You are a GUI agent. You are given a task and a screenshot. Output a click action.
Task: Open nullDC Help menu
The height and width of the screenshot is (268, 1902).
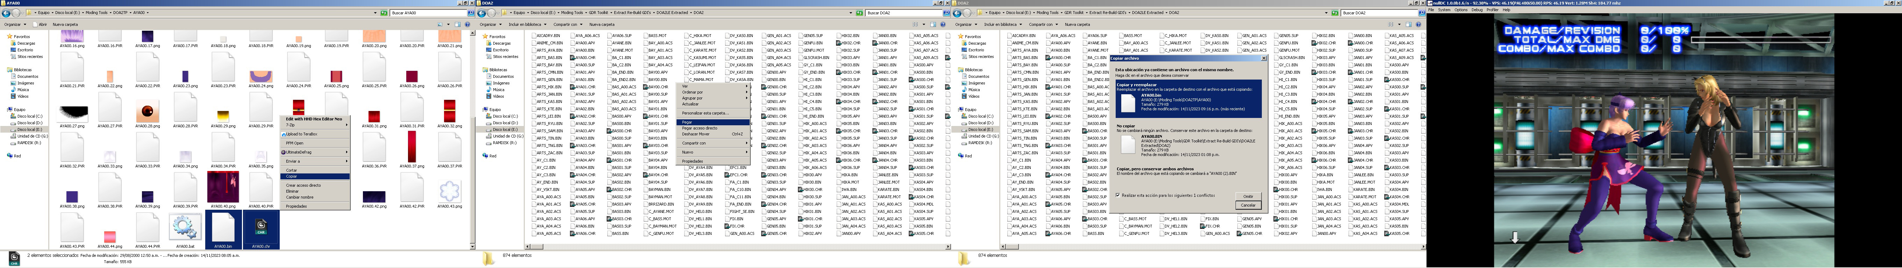click(x=1506, y=9)
